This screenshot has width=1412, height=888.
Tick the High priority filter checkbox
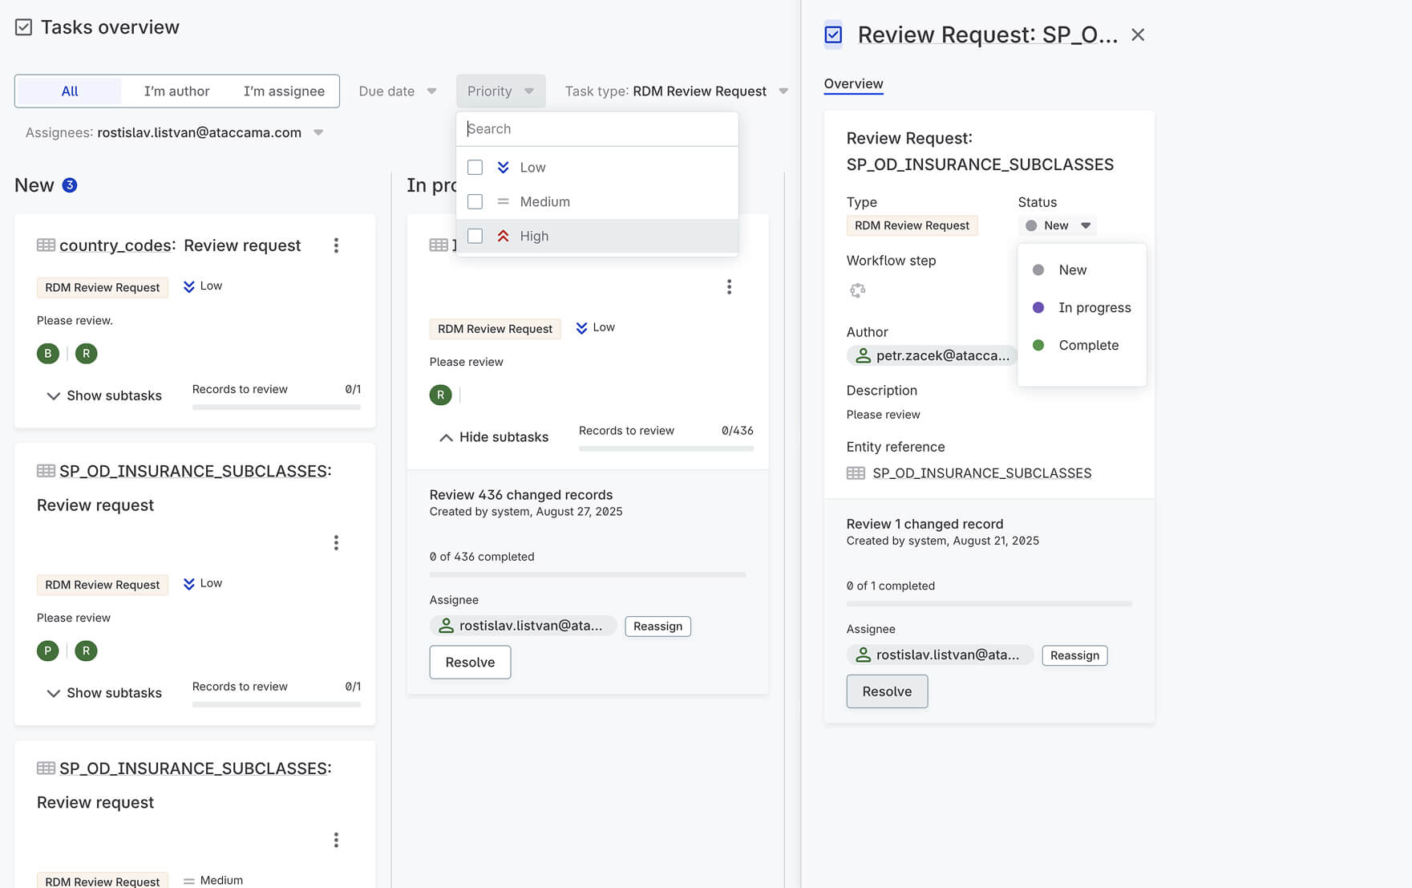(475, 237)
